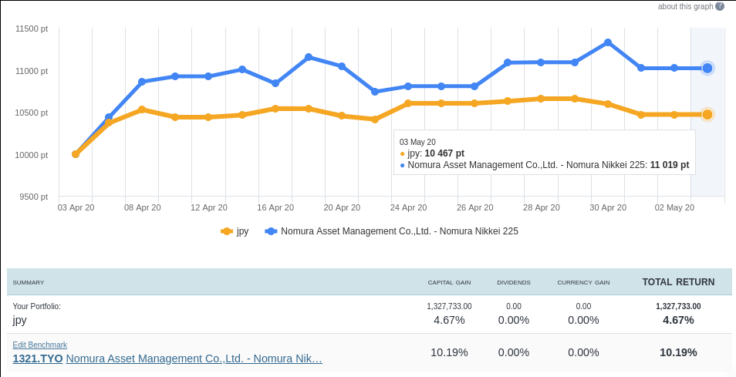Click the Edit Benchmark link
736x377 pixels.
39,345
